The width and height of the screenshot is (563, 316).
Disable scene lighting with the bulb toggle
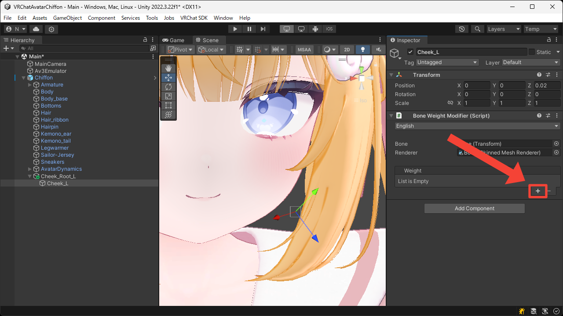[362, 50]
